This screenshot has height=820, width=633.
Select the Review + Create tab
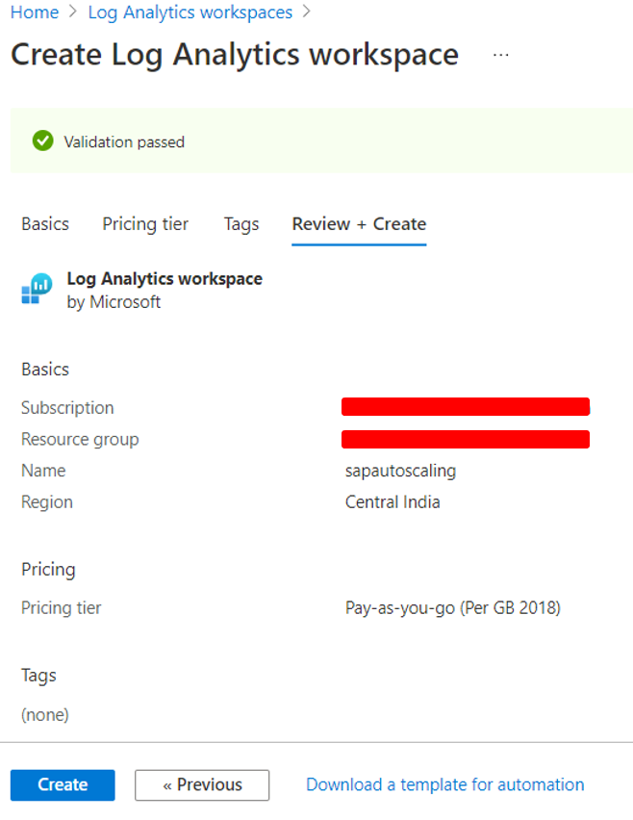point(359,224)
